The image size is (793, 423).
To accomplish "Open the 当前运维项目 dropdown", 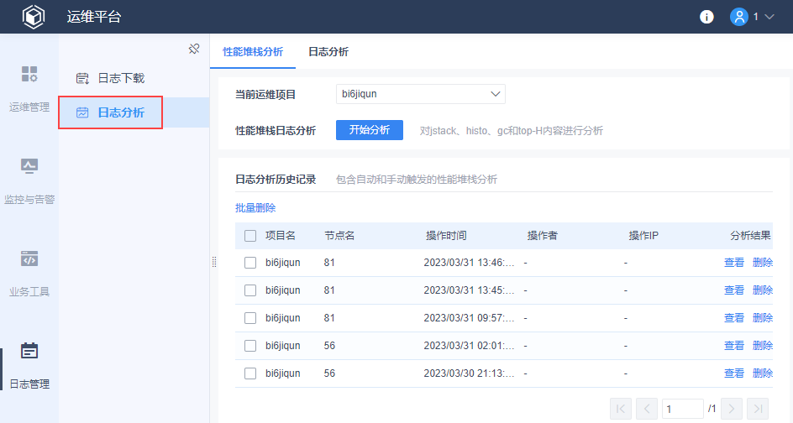I will pyautogui.click(x=421, y=94).
